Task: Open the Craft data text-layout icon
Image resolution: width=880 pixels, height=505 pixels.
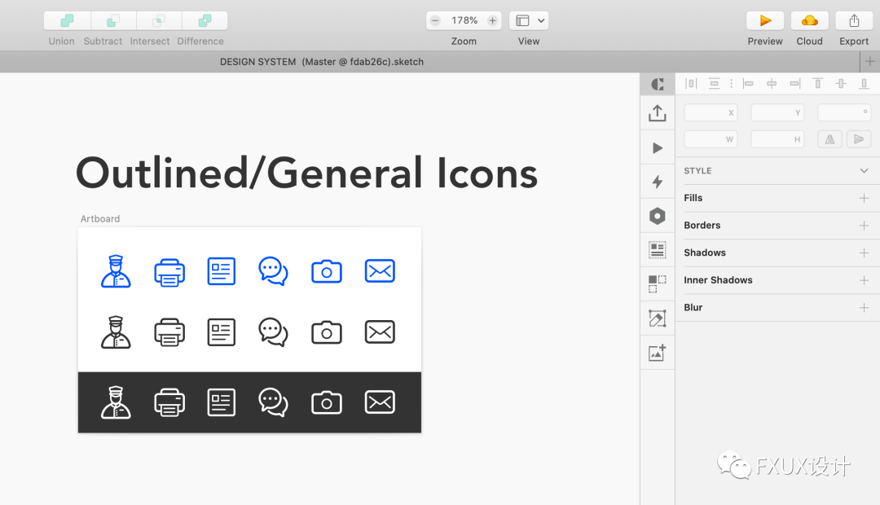Action: 658,250
